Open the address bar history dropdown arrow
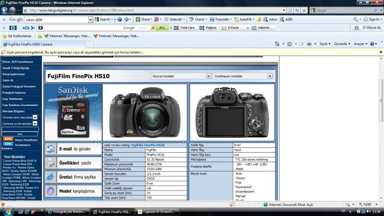 284,10
